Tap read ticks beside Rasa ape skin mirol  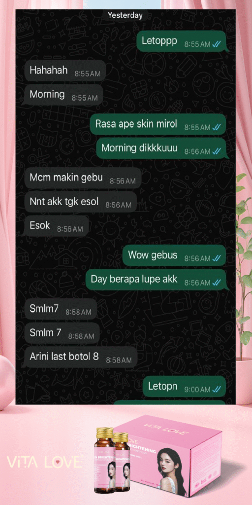tap(217, 127)
